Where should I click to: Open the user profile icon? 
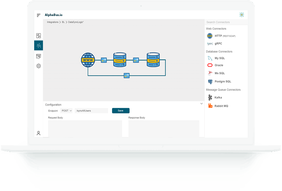click(x=39, y=133)
